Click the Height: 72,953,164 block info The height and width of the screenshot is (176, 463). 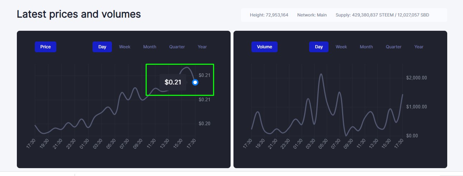(269, 15)
